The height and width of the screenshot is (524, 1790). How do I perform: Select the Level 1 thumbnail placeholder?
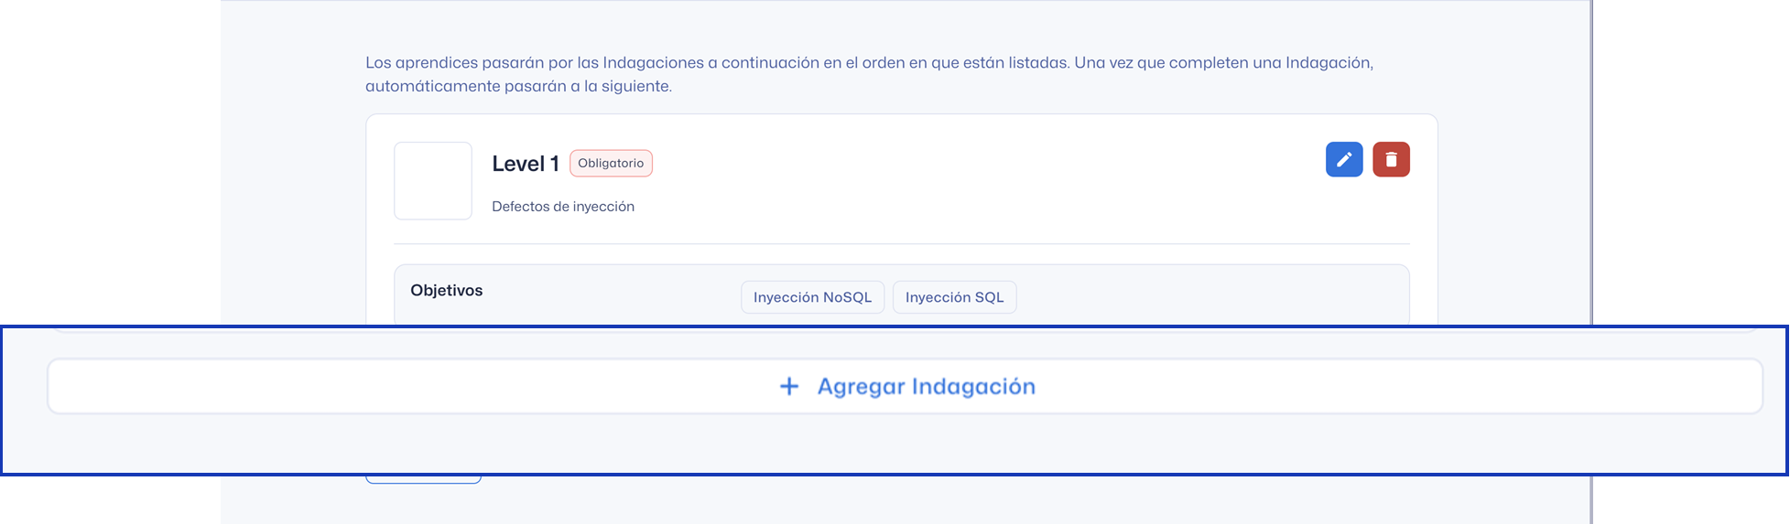click(x=433, y=181)
